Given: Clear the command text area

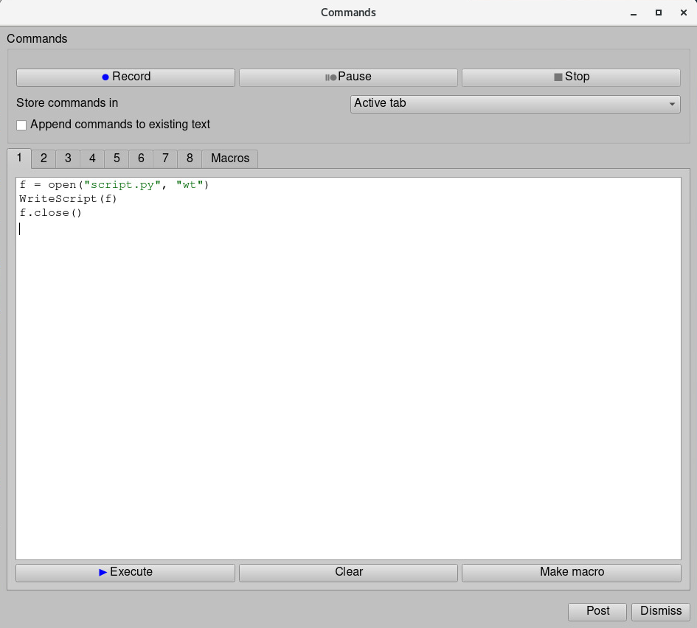Looking at the screenshot, I should pos(348,573).
